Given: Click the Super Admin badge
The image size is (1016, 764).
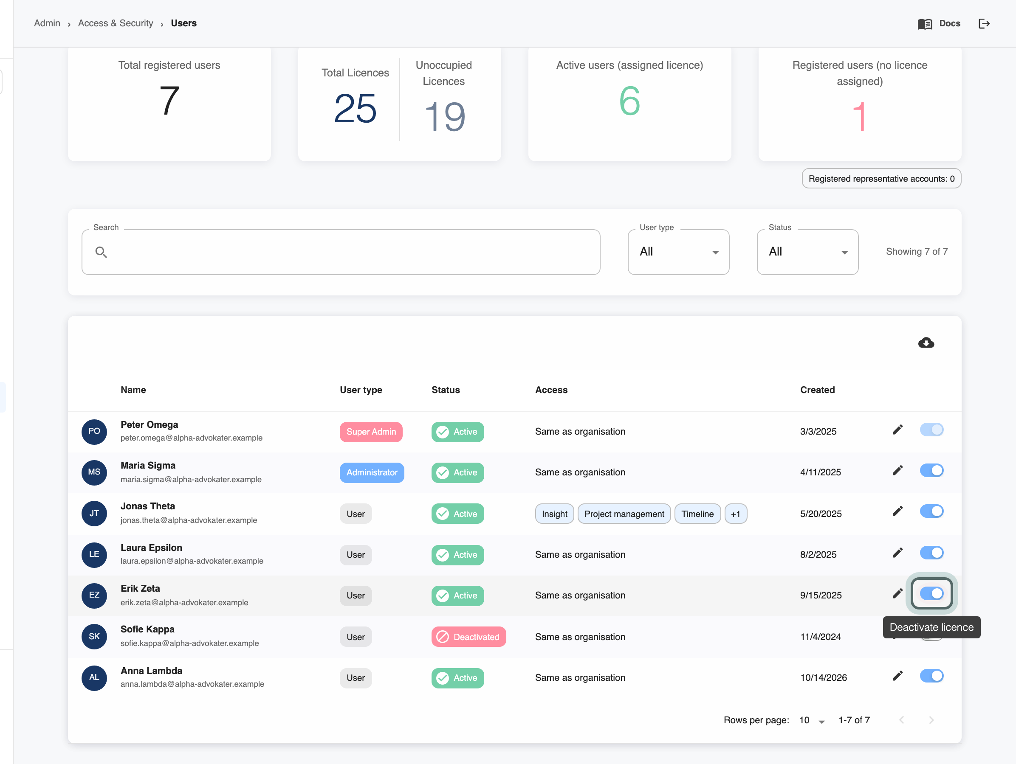Looking at the screenshot, I should click(371, 432).
